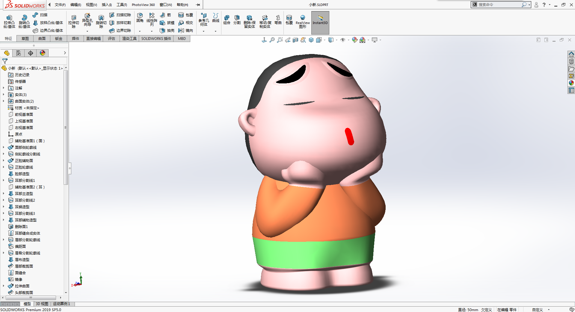The image size is (575, 312).
Task: Select the 扫描切除 swept cut tool
Action: 120,15
